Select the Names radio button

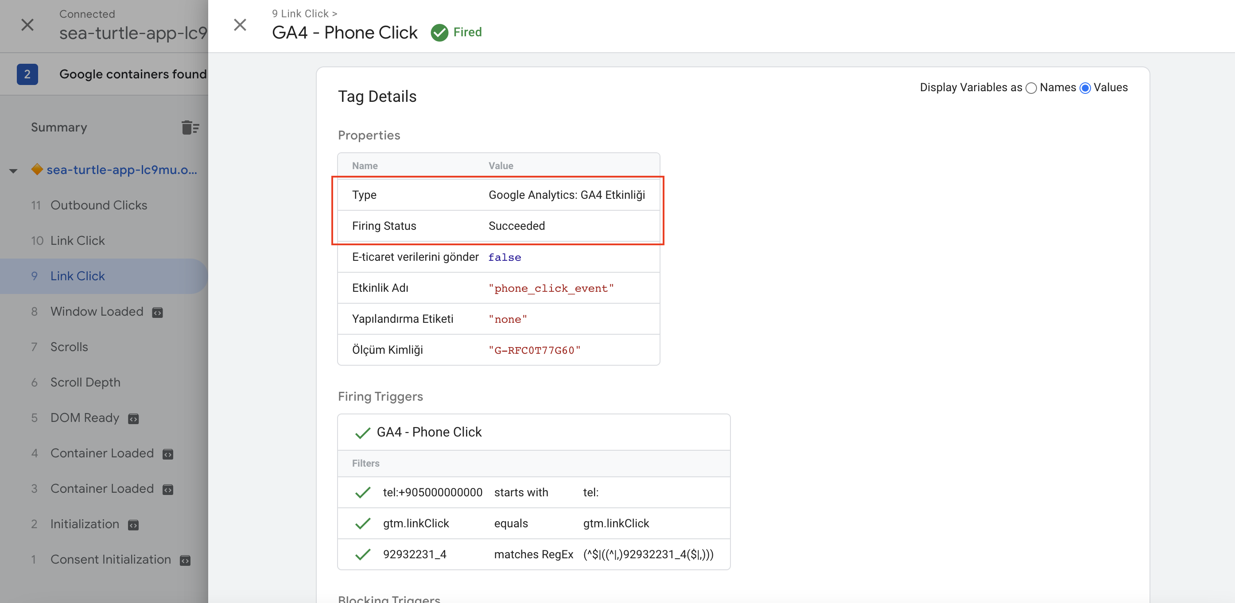(x=1031, y=88)
